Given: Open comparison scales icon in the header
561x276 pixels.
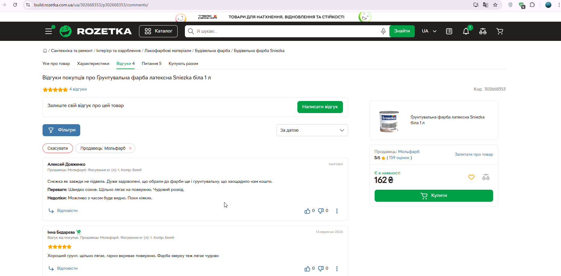Looking at the screenshot, I should (483, 31).
